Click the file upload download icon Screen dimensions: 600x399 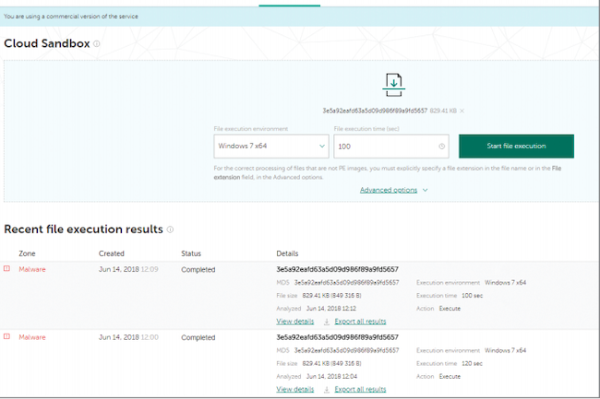pyautogui.click(x=394, y=85)
